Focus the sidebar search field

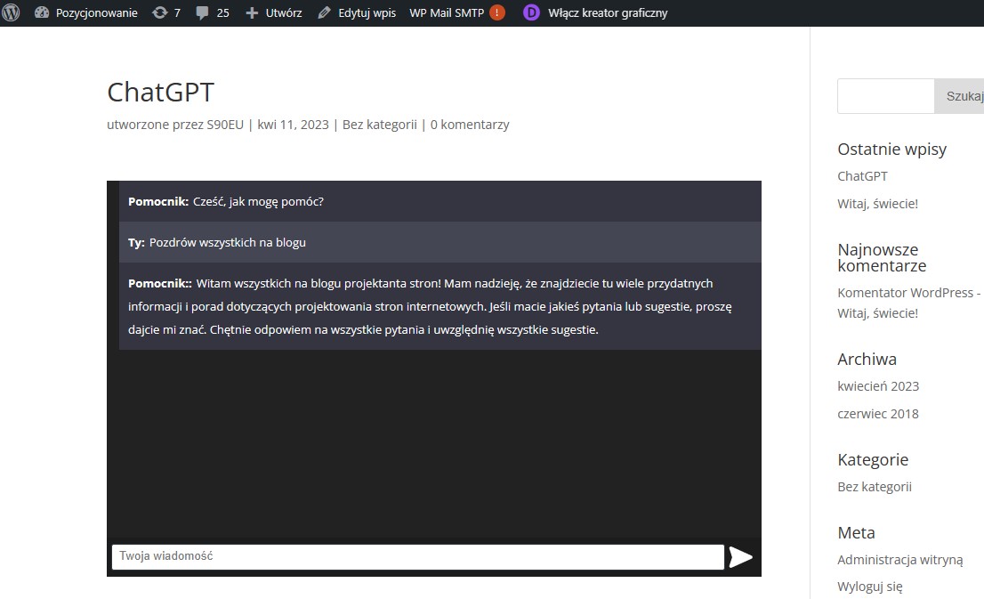pyautogui.click(x=886, y=96)
